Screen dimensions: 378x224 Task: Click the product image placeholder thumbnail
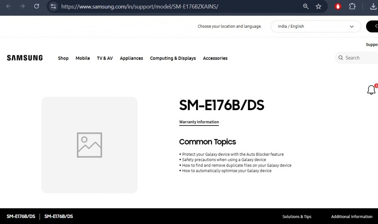(x=89, y=145)
